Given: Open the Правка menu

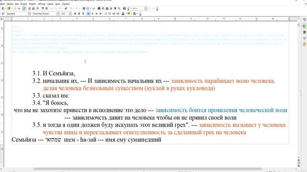Looking at the screenshot, I should 10,4.
